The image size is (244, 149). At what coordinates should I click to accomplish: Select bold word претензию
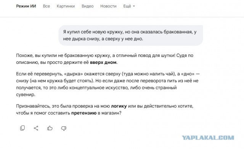click(84, 113)
